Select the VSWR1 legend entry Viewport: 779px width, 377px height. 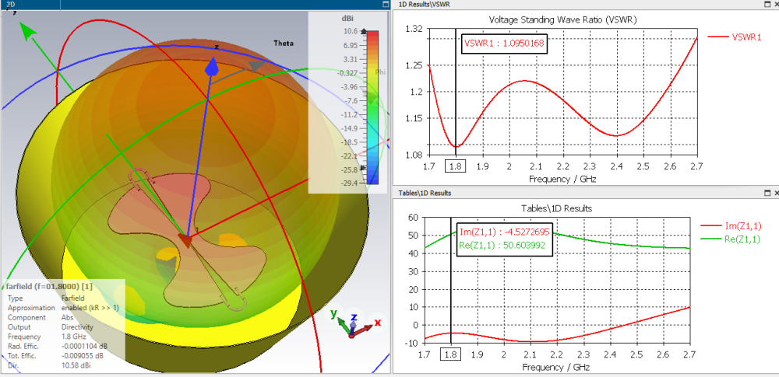[735, 37]
